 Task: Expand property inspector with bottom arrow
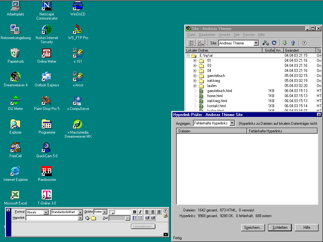[166, 234]
